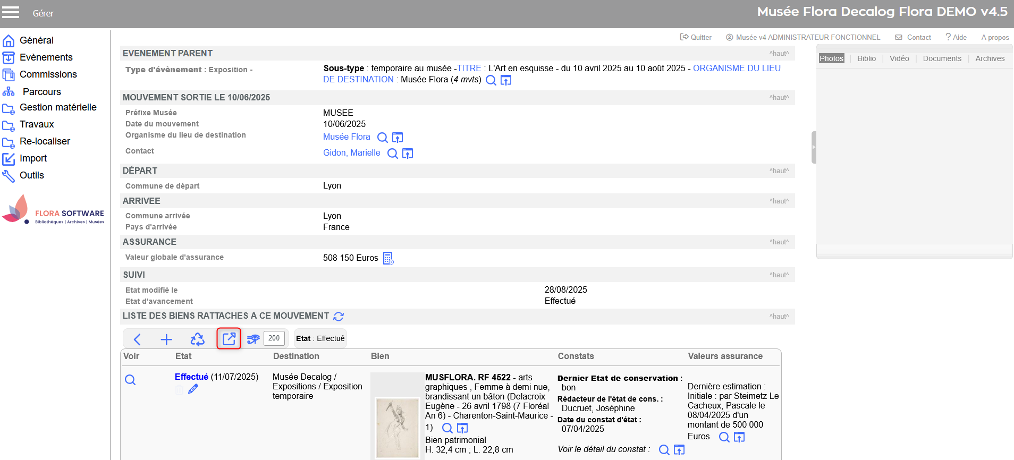Click the hamburger menu icon
The height and width of the screenshot is (460, 1014).
point(11,13)
